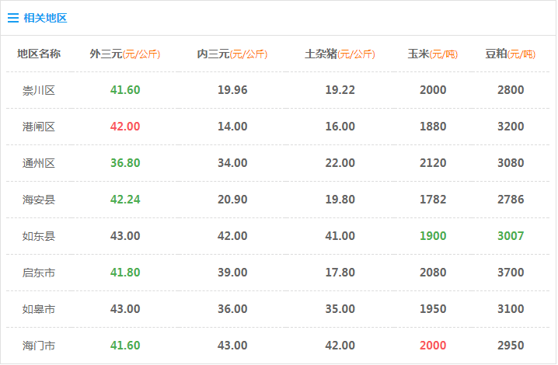
Task: Click the green 3007 豆粕 price
Action: tap(511, 236)
